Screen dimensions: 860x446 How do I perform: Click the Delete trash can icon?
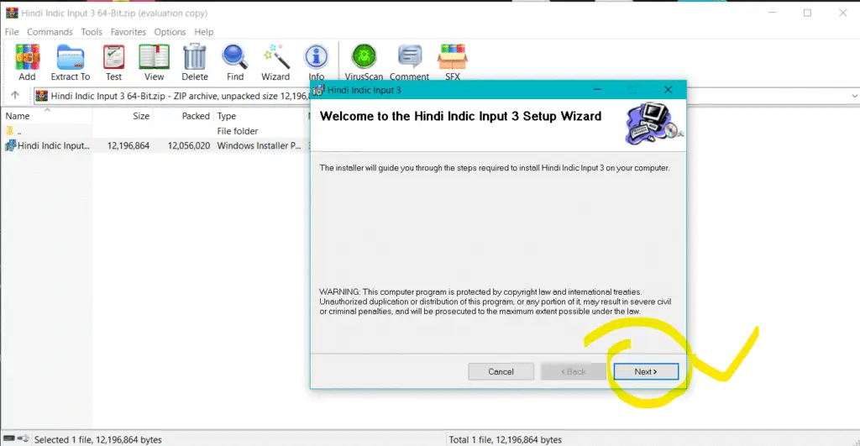[x=195, y=61]
